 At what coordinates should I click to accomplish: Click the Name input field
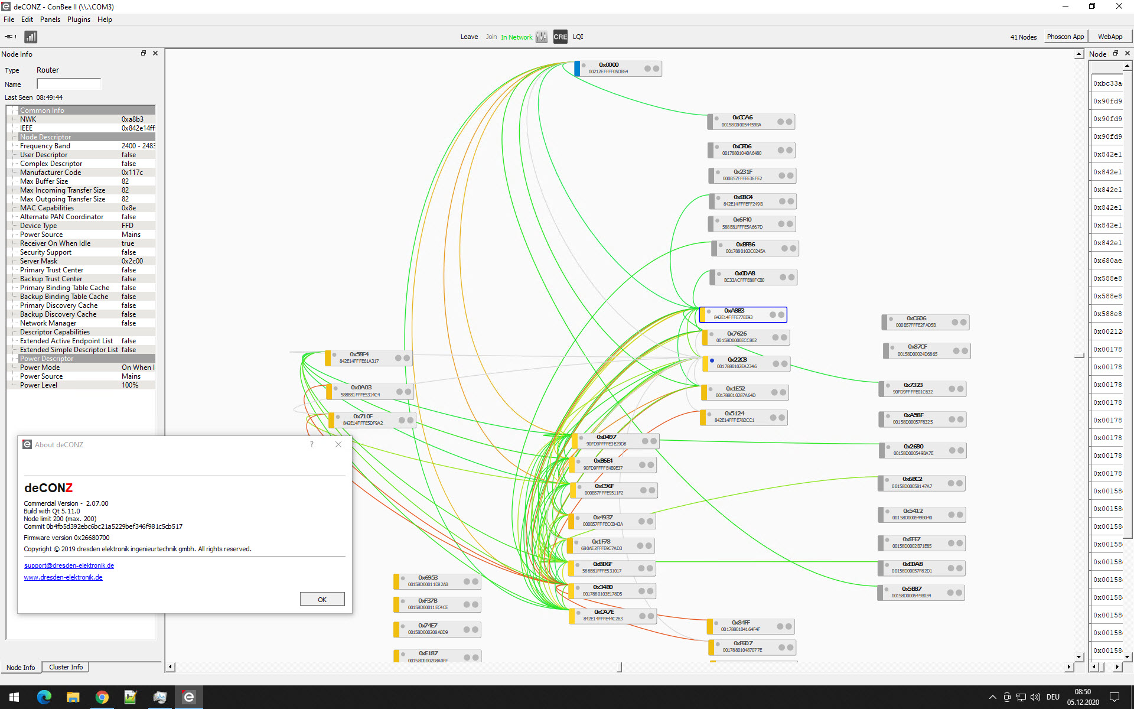click(x=69, y=84)
